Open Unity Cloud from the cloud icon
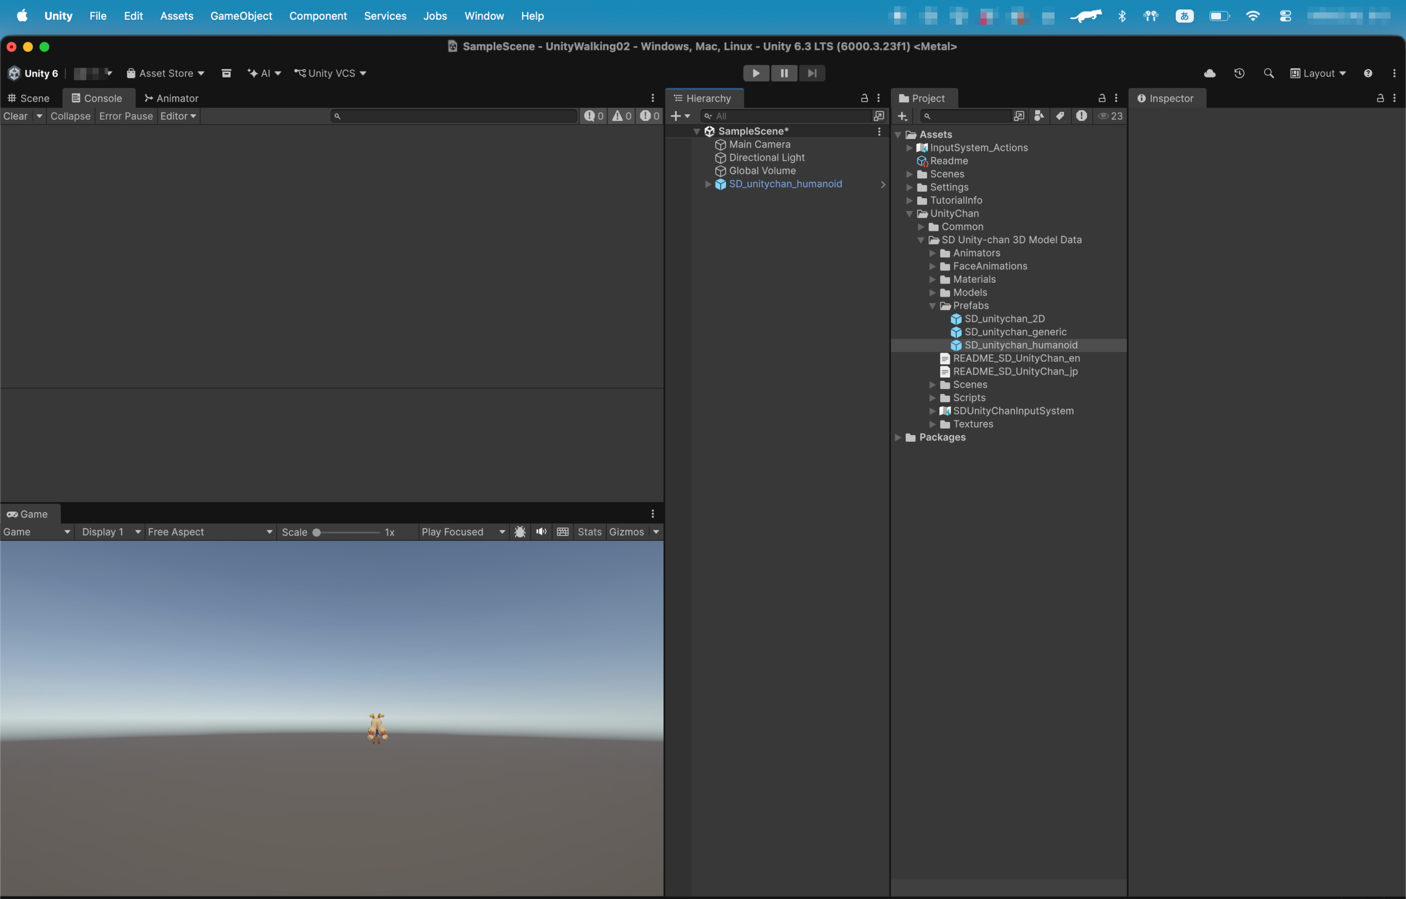Viewport: 1406px width, 899px height. click(x=1210, y=73)
